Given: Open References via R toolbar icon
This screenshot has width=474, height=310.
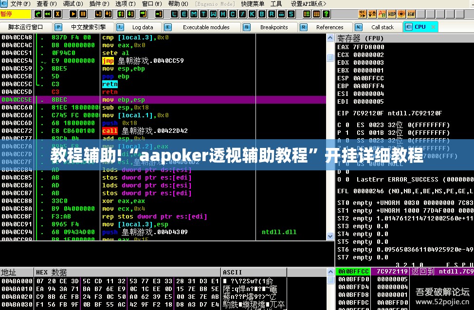Looking at the screenshot, I should click(x=272, y=14).
